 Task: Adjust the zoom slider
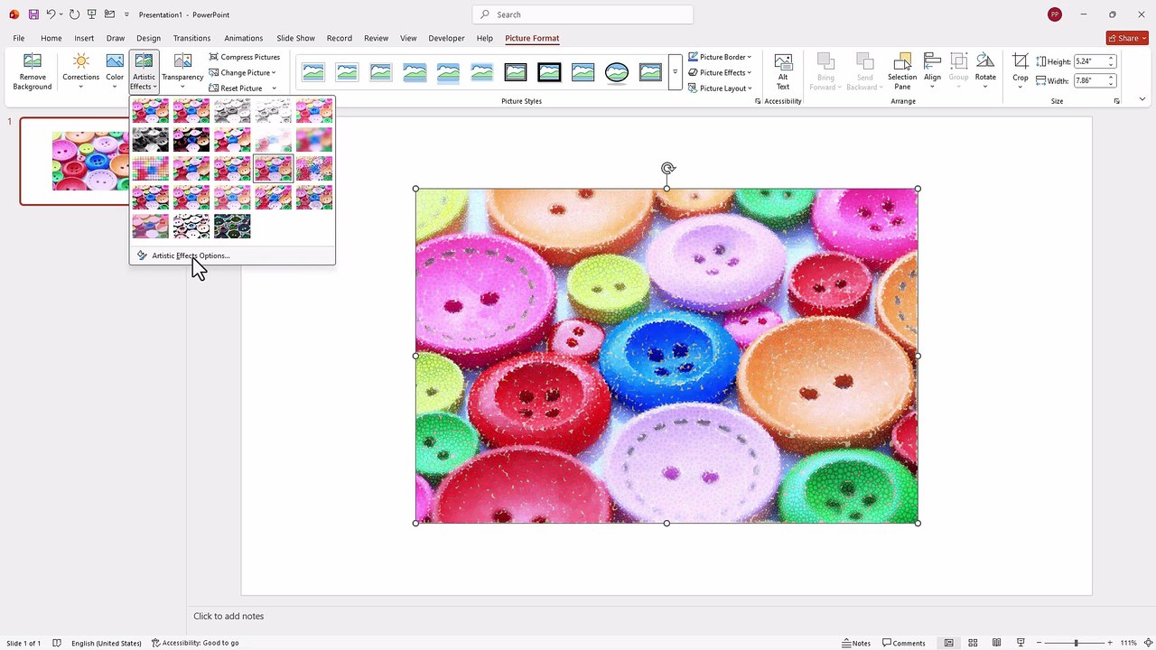[x=1076, y=643]
